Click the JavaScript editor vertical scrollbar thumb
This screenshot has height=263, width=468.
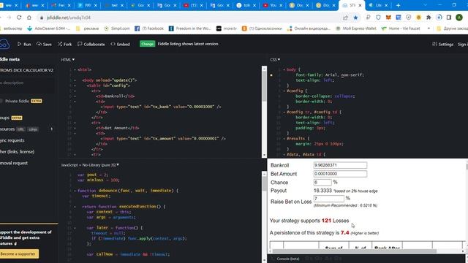coord(264,183)
